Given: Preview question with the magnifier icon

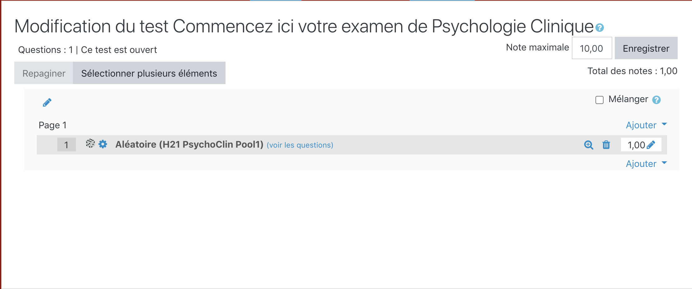Looking at the screenshot, I should click(x=589, y=145).
